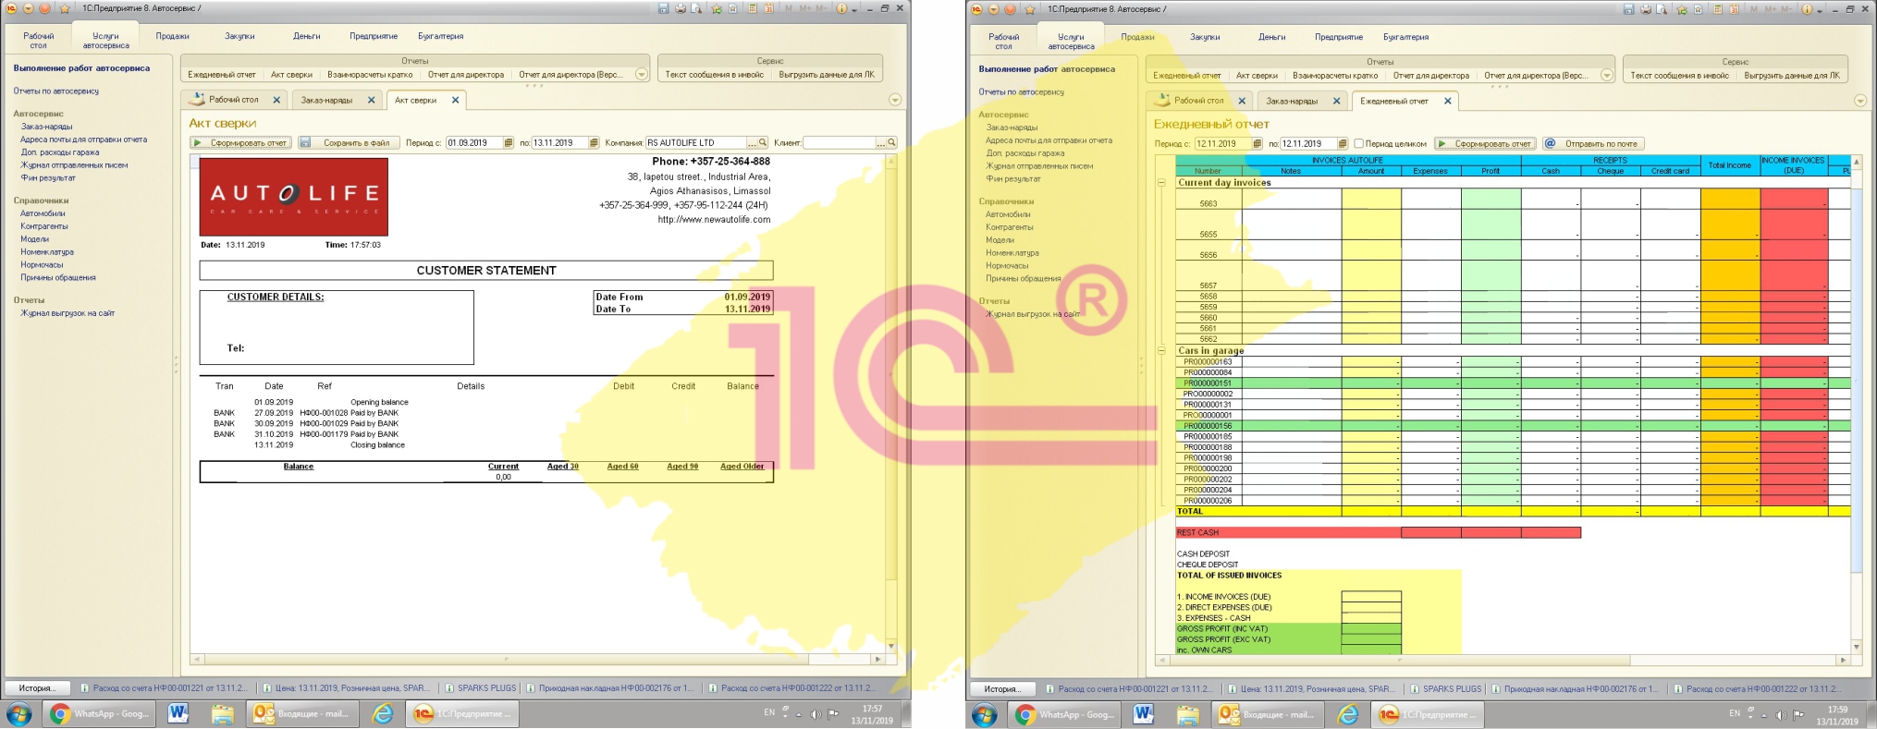The height and width of the screenshot is (729, 1877).
Task: Click the print icon in left window title bar
Action: [681, 8]
